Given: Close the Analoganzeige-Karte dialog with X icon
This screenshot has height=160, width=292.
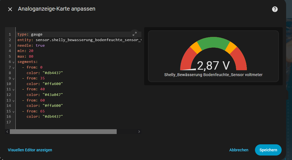Looking at the screenshot, I should pyautogui.click(x=10, y=9).
